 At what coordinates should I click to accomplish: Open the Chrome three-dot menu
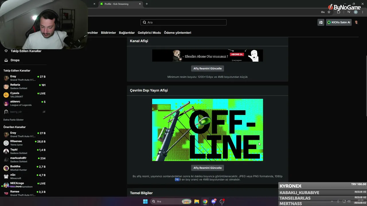click(x=363, y=12)
